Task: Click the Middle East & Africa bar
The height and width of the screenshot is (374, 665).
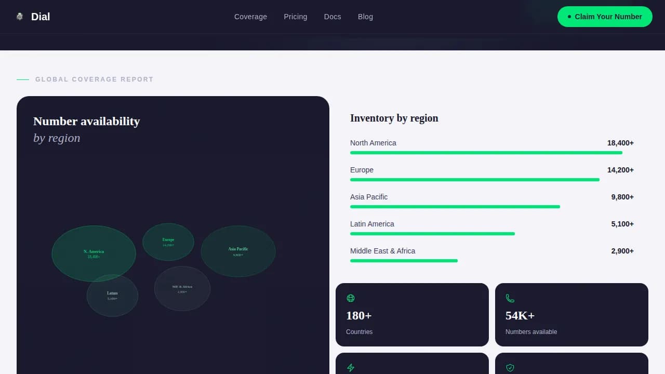Action: 404,261
